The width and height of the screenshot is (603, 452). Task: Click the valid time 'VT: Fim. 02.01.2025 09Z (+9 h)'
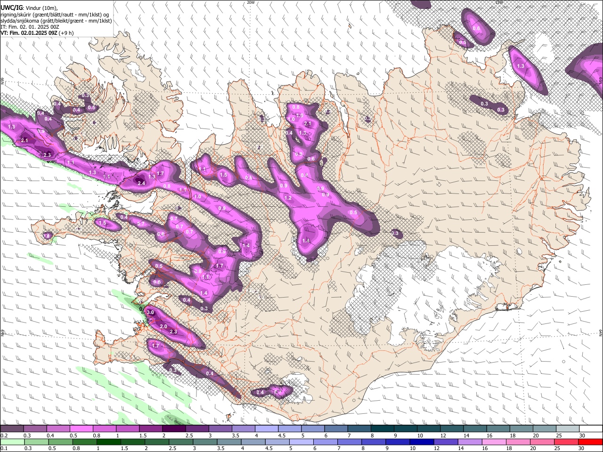36,33
